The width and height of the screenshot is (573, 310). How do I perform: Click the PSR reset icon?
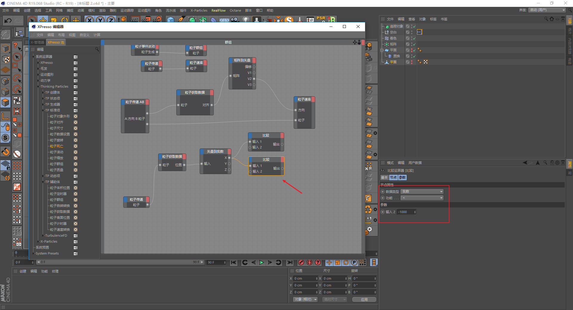click(321, 19)
